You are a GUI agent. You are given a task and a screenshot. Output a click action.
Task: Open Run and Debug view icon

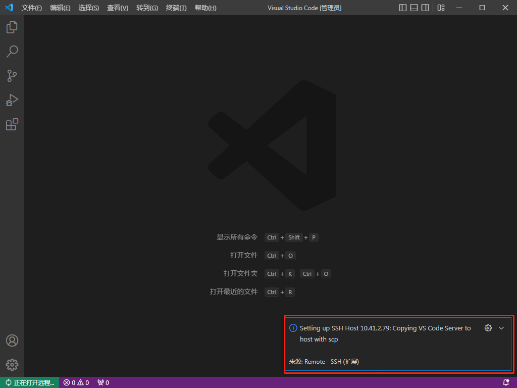(x=12, y=100)
